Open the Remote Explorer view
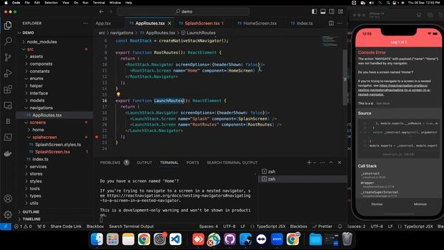The height and width of the screenshot is (250, 444). point(8,106)
